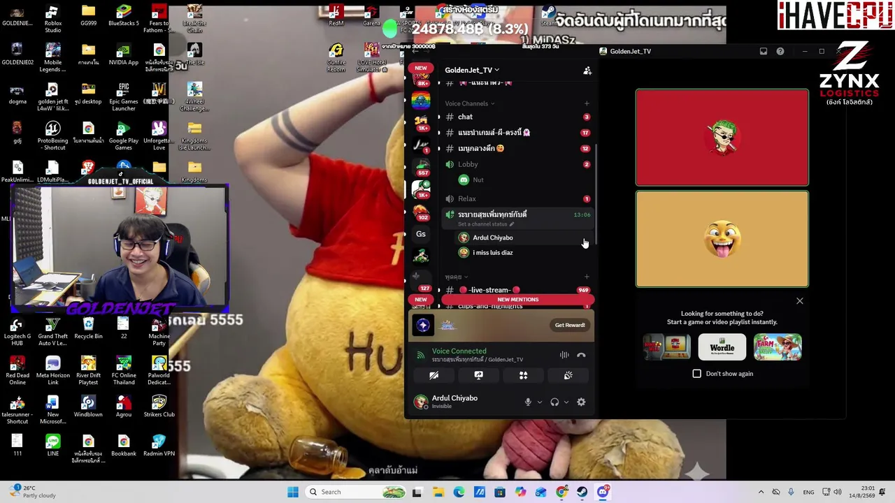This screenshot has height=503, width=895.
Task: Open the rainbow-icon server in the server list
Action: pos(420,101)
